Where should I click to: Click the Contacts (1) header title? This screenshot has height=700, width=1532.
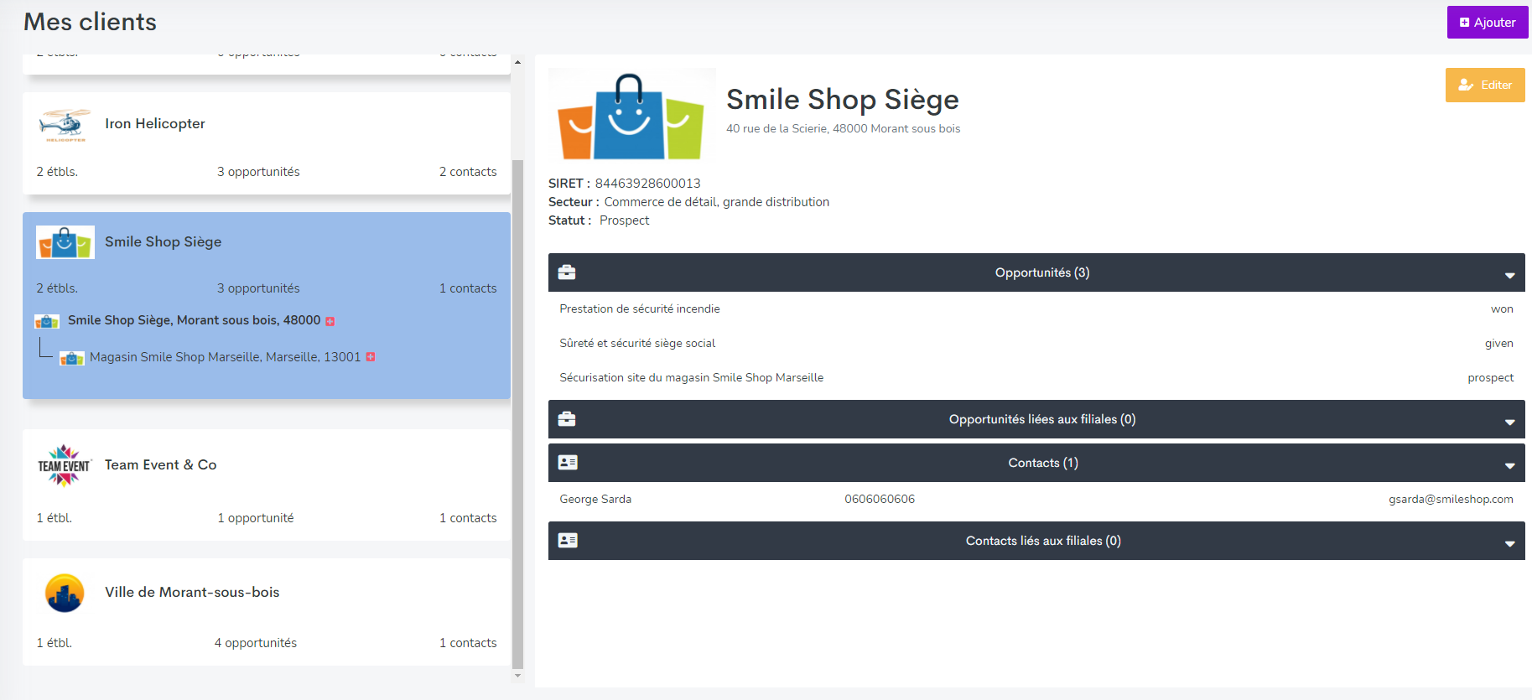[x=1043, y=463]
